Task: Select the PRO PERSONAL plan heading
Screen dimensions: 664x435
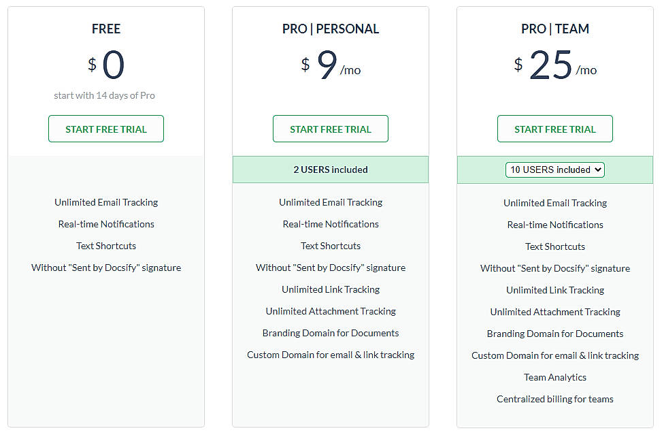Action: click(x=330, y=29)
